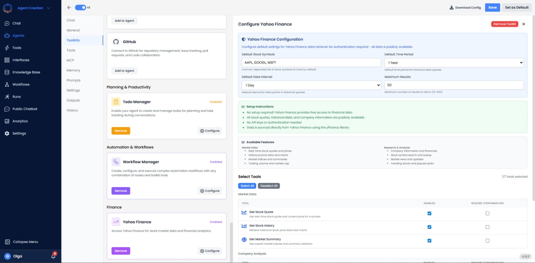Image resolution: width=535 pixels, height=263 pixels.
Task: Uncheck Enabled for Get Stock Quote
Action: pos(429,213)
